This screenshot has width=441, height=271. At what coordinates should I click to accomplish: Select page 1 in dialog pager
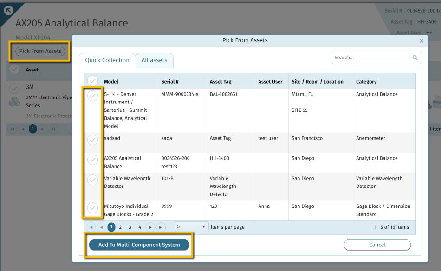(111, 227)
